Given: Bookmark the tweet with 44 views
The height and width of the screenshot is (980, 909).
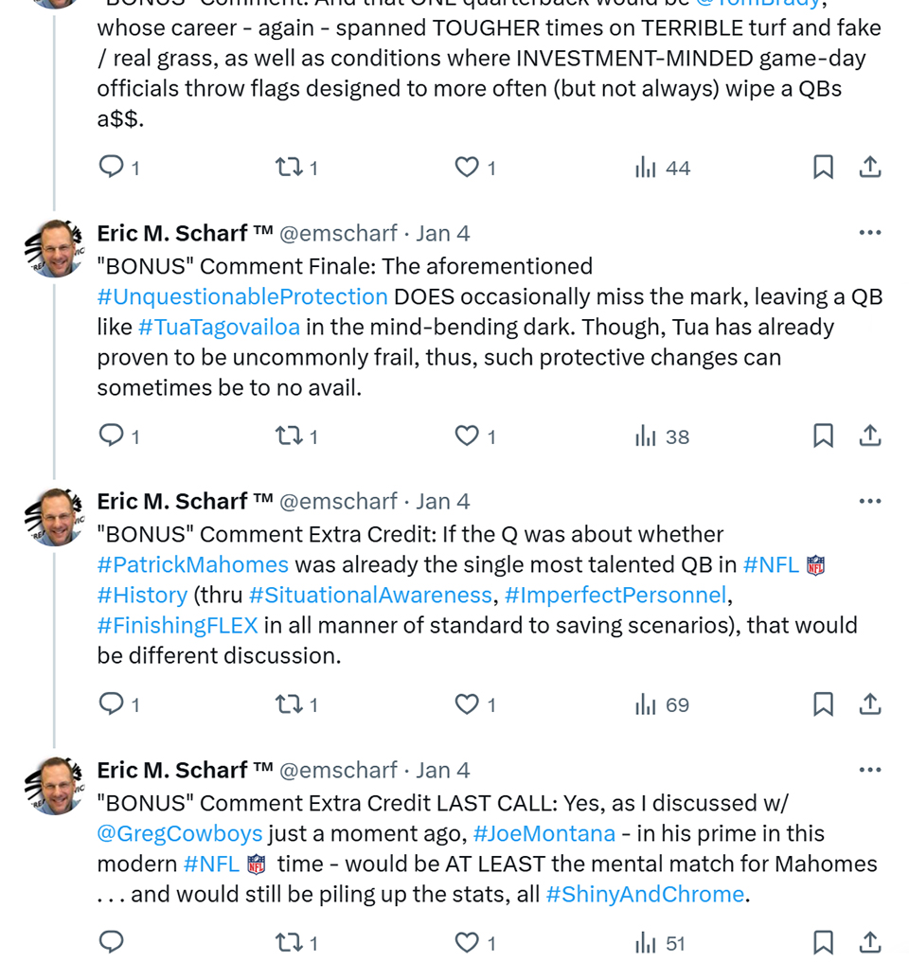Looking at the screenshot, I should (823, 167).
